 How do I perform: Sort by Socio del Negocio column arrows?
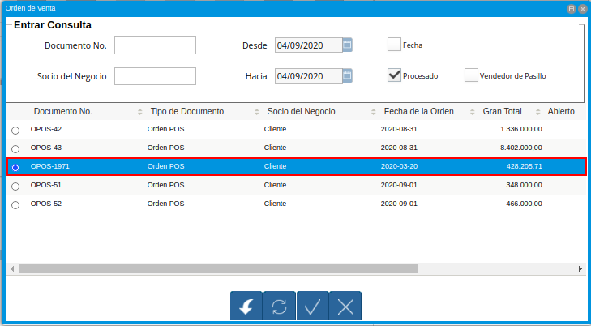(374, 112)
